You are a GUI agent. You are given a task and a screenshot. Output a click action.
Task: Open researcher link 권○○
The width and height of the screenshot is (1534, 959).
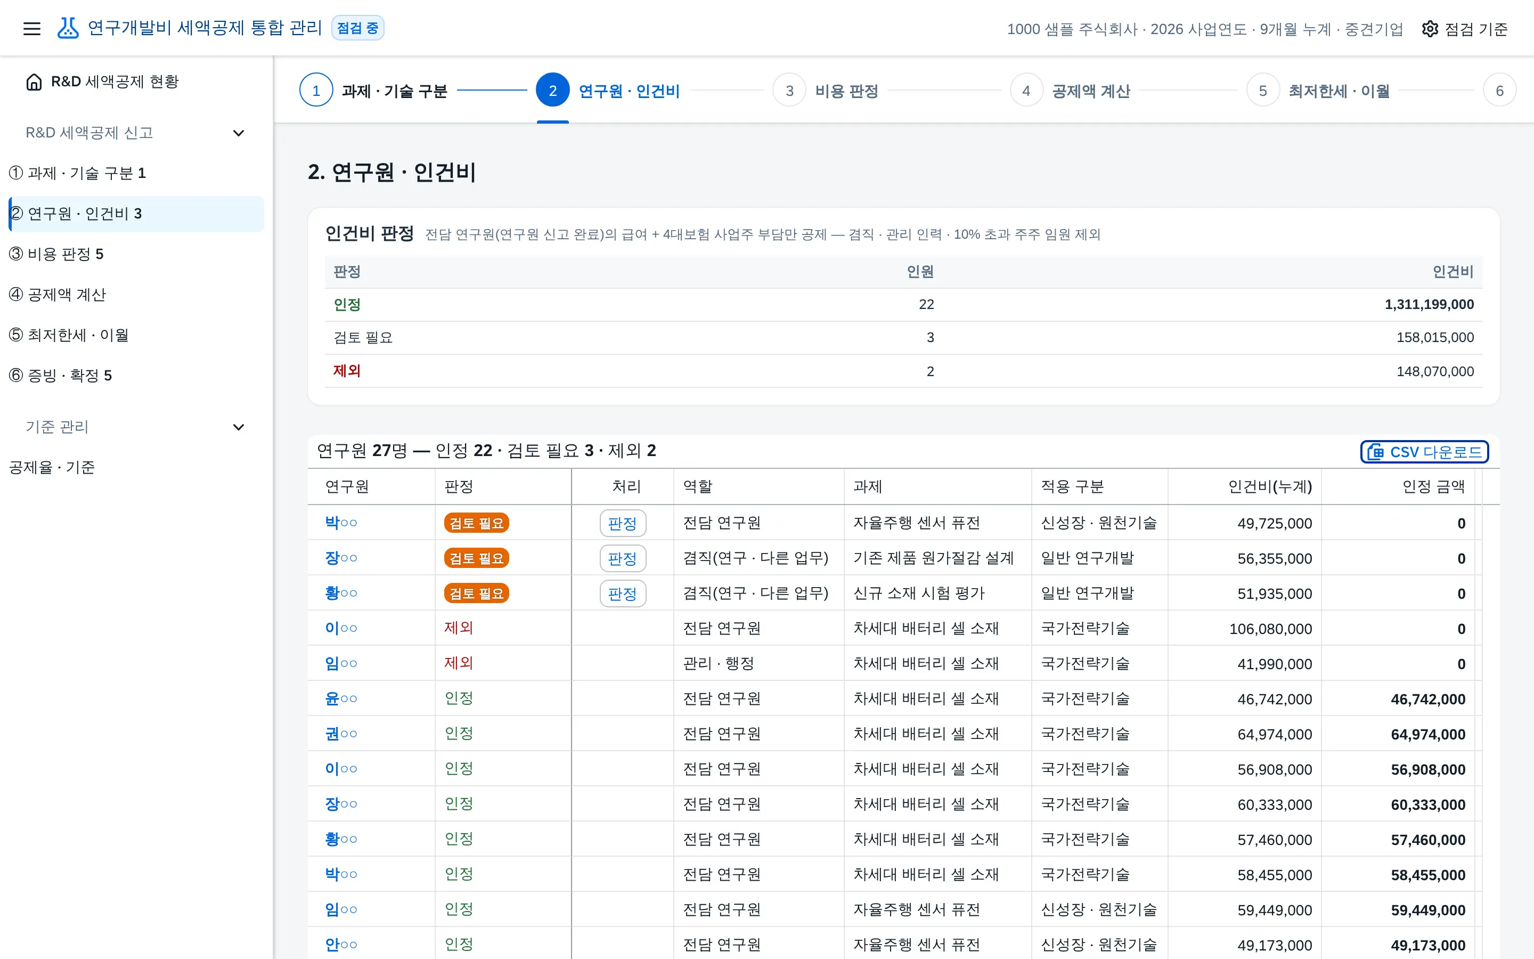[x=341, y=734]
